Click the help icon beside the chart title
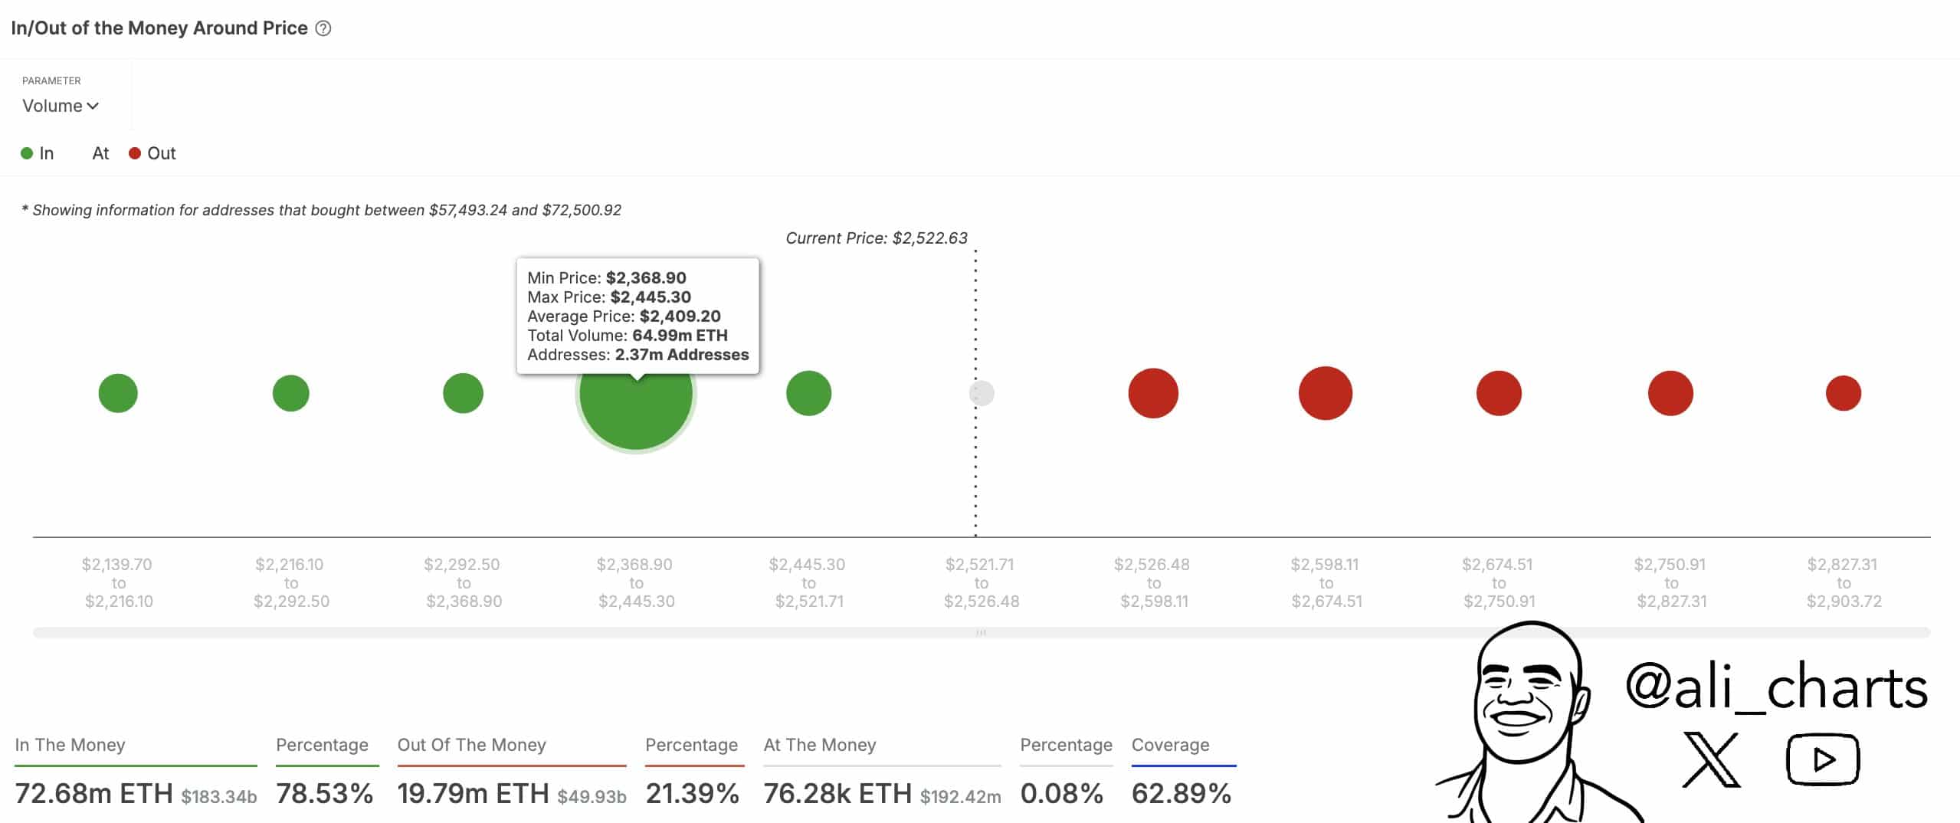The width and height of the screenshot is (1960, 823). [x=324, y=28]
